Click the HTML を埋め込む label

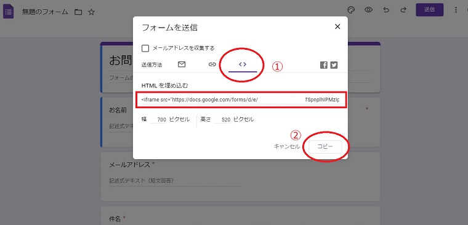165,85
